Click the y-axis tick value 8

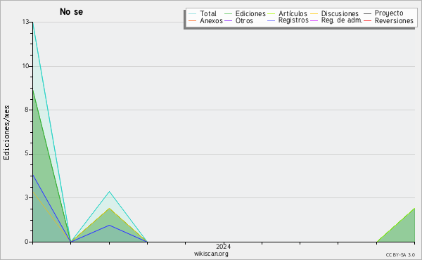tap(27, 110)
